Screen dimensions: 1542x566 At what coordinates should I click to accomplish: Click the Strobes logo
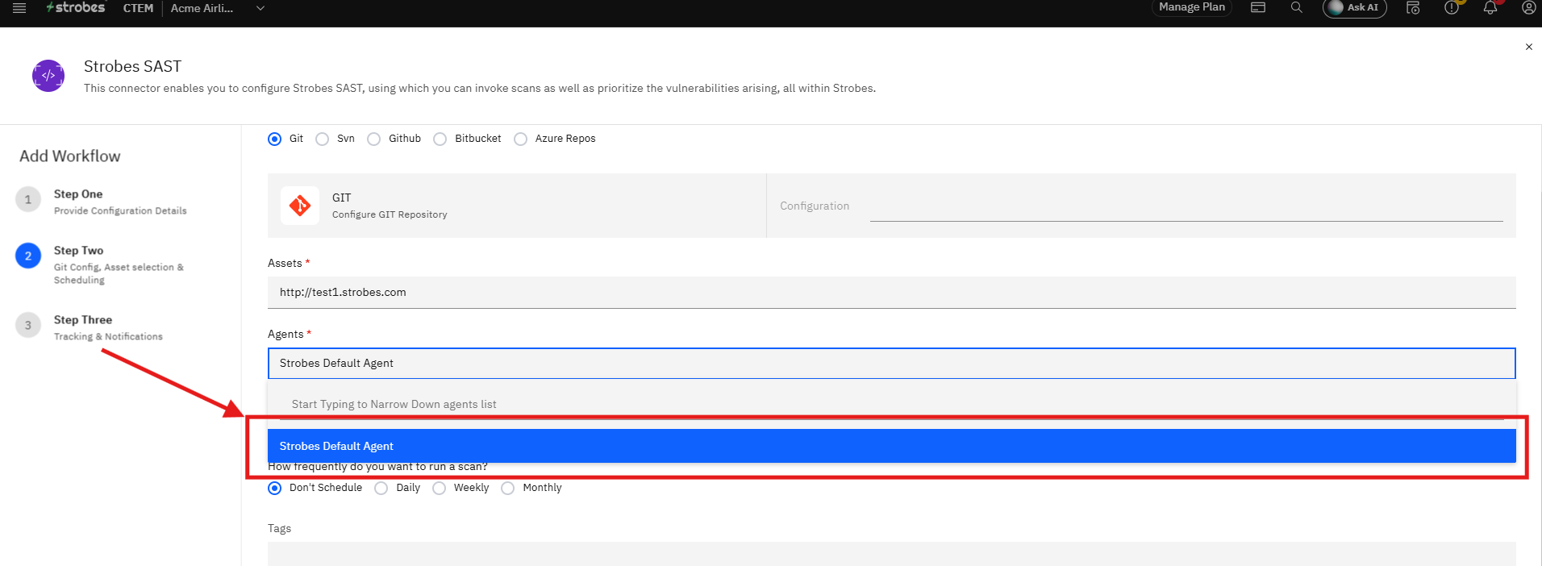click(76, 7)
